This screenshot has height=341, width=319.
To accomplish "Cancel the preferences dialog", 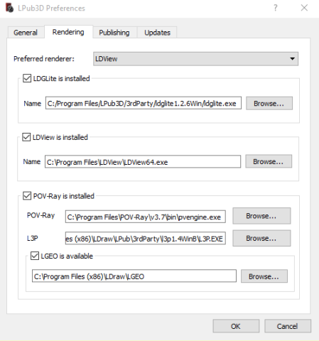I will [288, 326].
